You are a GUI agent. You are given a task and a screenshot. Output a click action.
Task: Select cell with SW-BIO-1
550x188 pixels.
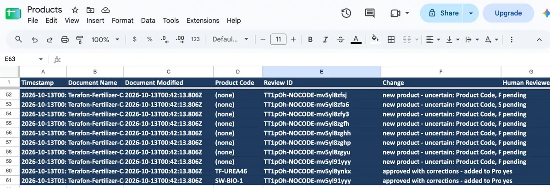point(237,181)
